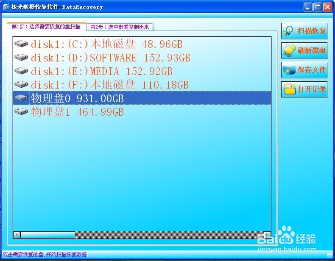Click the horizontal scrollbar left arrow
Image resolution: width=335 pixels, height=261 pixels.
tap(17, 235)
